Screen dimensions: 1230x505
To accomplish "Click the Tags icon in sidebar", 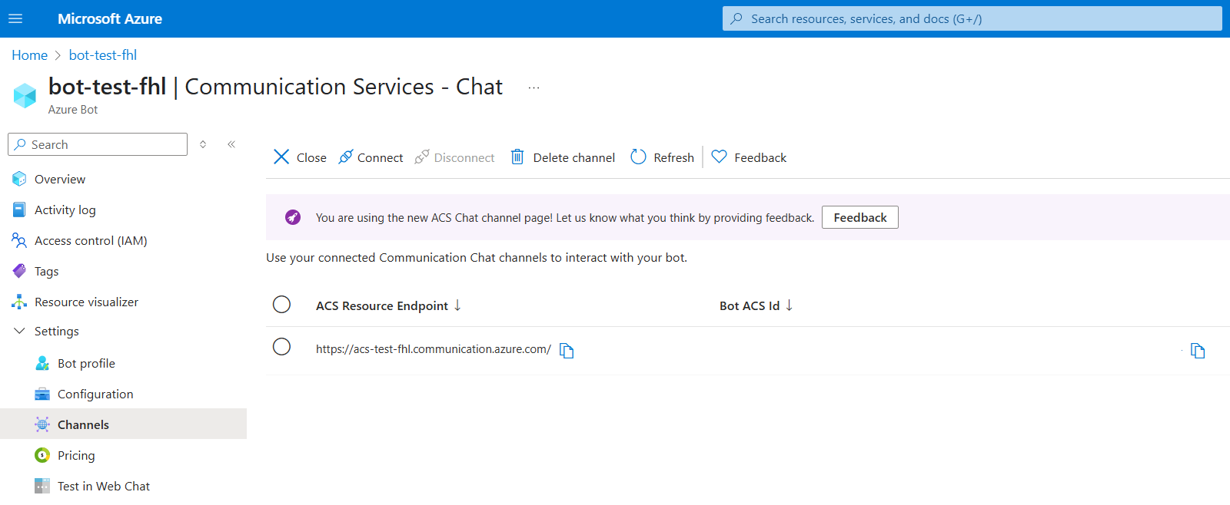I will [x=19, y=271].
